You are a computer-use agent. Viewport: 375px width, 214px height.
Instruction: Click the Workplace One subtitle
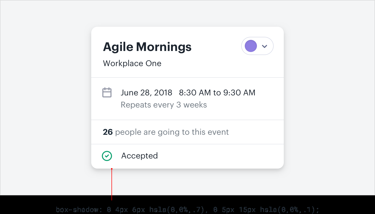(132, 63)
